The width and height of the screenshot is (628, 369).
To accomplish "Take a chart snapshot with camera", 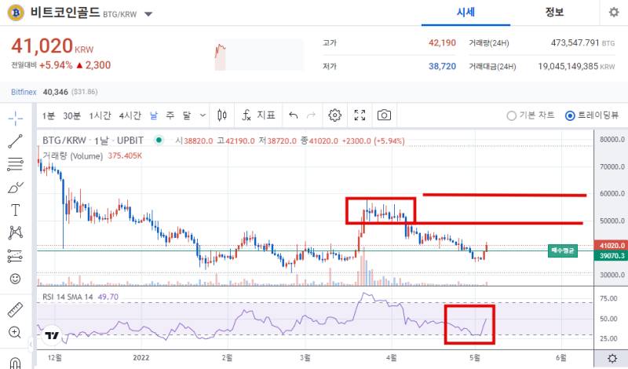I will (384, 115).
